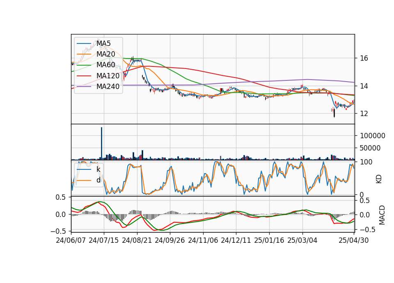394x283 pixels.
Task: Click the 25/03/04 date label
Action: tap(302, 240)
